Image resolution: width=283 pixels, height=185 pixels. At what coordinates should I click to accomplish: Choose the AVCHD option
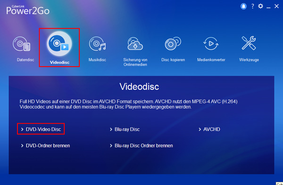209,129
